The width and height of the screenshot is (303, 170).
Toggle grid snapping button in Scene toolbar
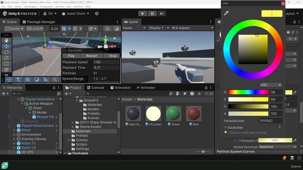pyautogui.click(x=75, y=28)
